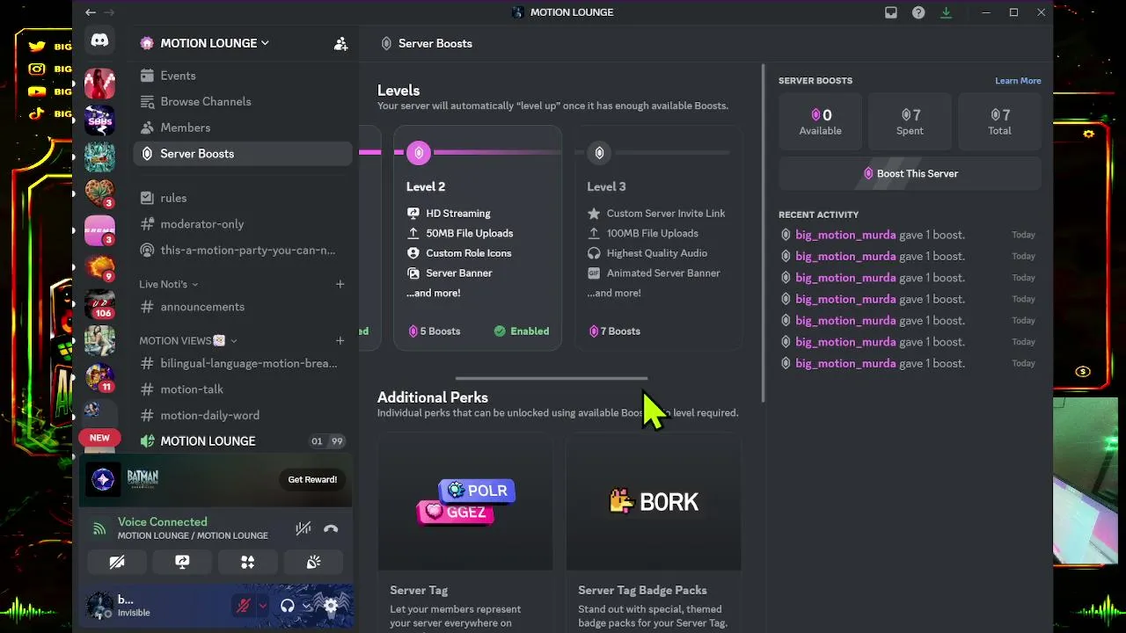Click the main content vertical scrollbar
Screen dimensions: 1126x633
tap(763, 233)
